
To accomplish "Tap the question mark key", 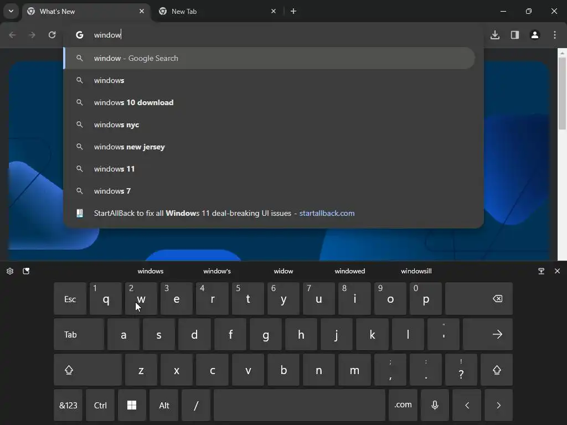I will click(x=461, y=370).
